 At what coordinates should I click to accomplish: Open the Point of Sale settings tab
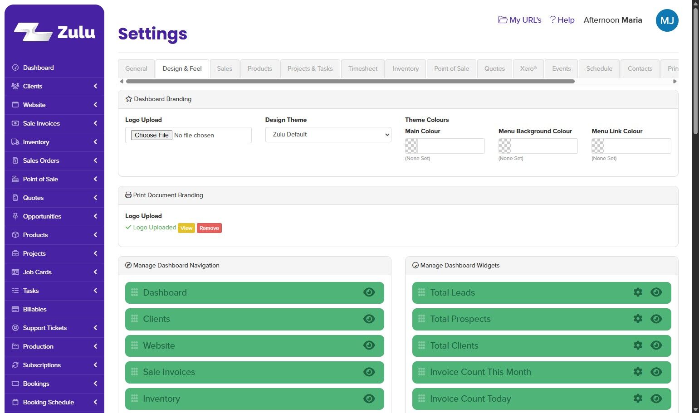(451, 69)
